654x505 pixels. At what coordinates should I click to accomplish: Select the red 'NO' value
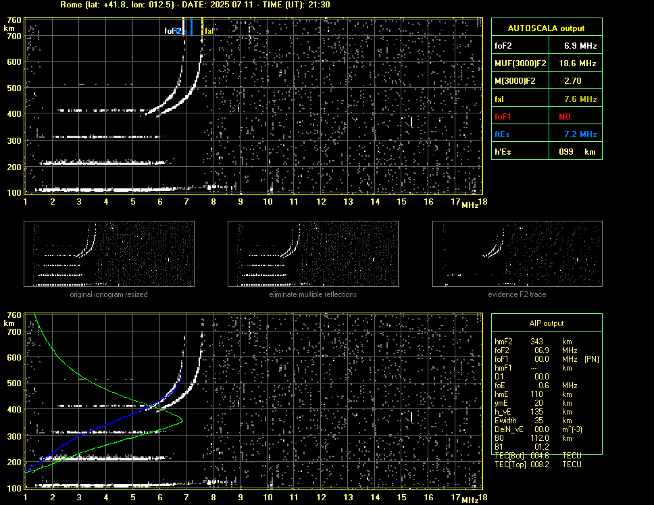[x=565, y=117]
